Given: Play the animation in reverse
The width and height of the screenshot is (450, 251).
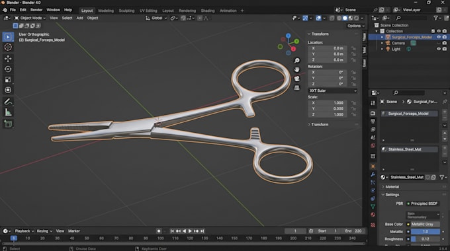Looking at the screenshot, I should pyautogui.click(x=184, y=231).
